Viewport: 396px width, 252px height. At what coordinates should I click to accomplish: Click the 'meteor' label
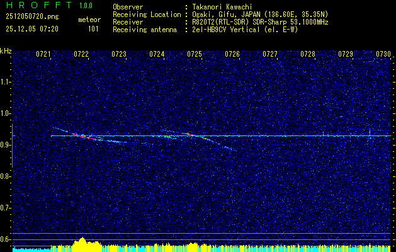(x=89, y=20)
